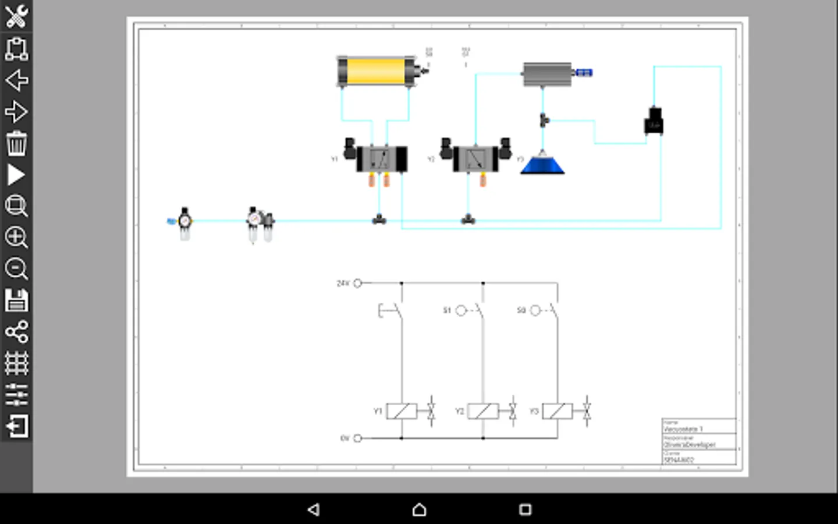Image resolution: width=838 pixels, height=524 pixels.
Task: Open the tools (wrench and screwdriver) icon
Action: (16, 17)
